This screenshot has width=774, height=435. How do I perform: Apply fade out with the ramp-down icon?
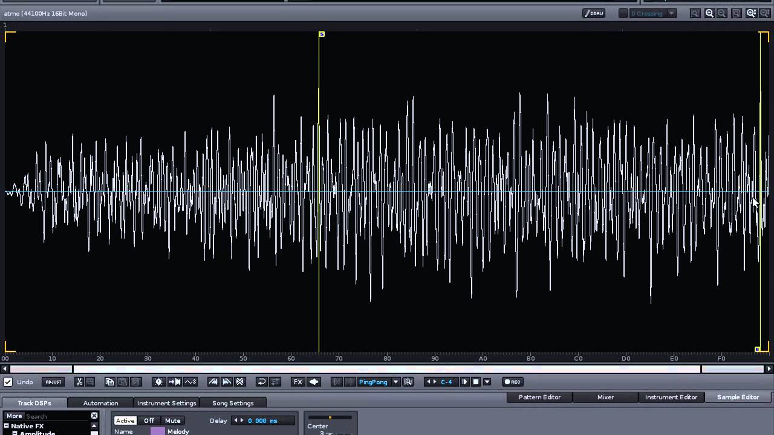[x=227, y=382]
